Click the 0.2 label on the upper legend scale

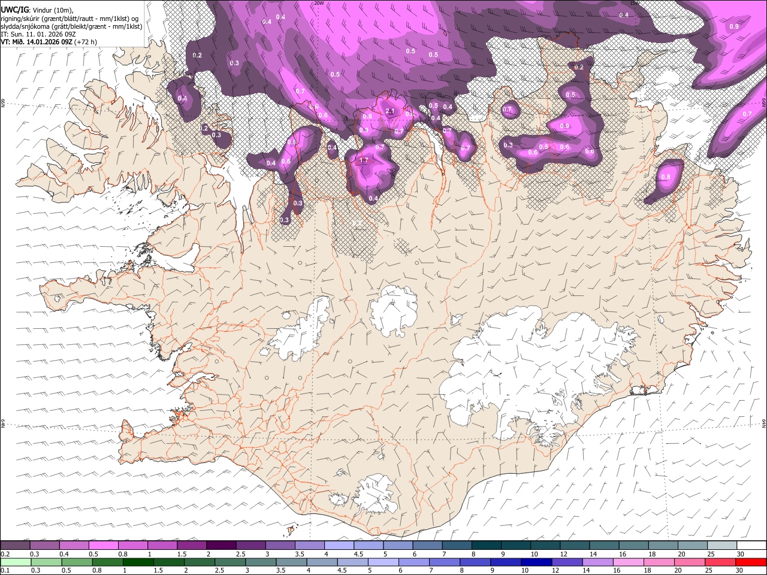point(5,554)
